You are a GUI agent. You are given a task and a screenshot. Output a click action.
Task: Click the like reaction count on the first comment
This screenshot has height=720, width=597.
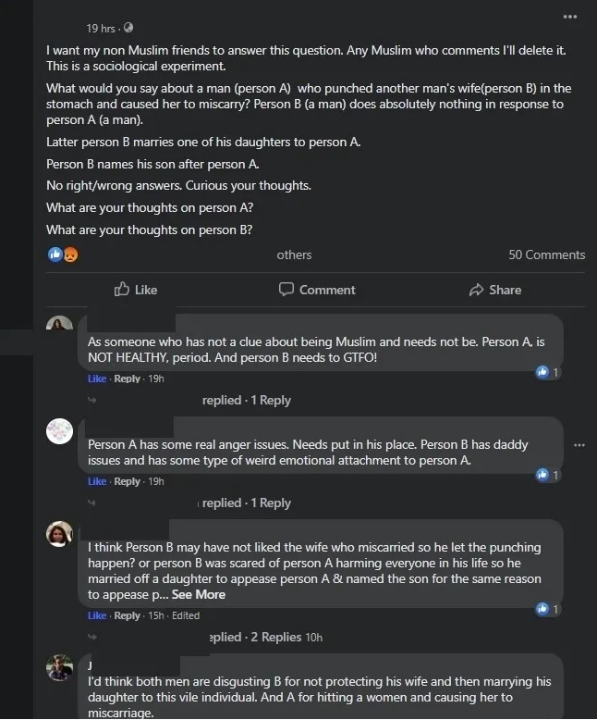click(x=547, y=372)
